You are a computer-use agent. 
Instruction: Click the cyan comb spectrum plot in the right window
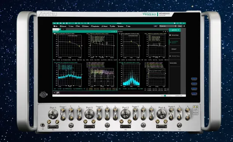tap(131, 75)
